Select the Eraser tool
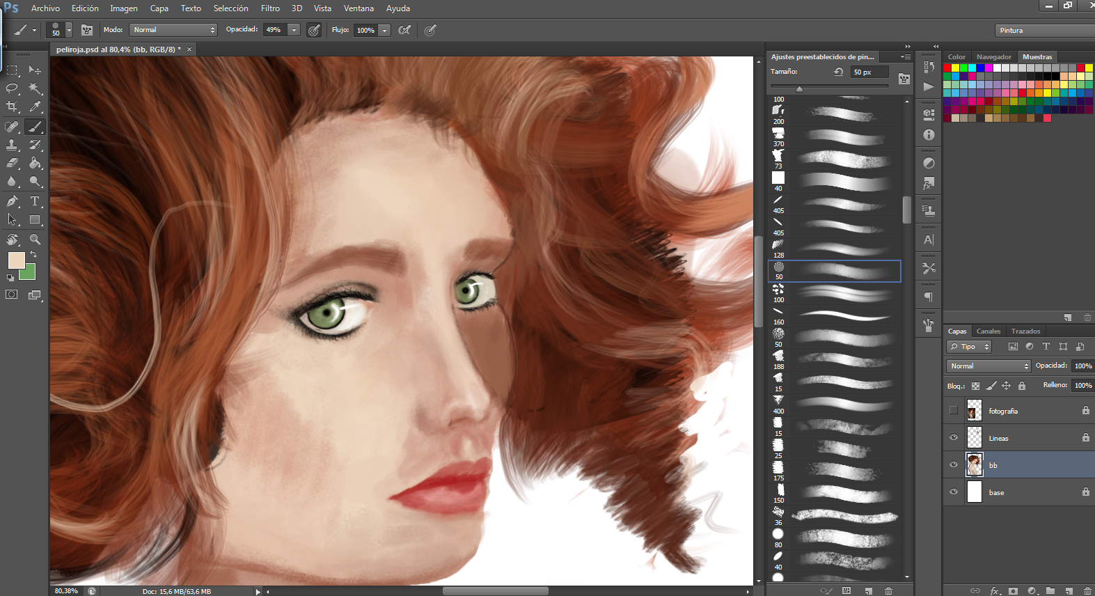1095x596 pixels. coord(13,163)
